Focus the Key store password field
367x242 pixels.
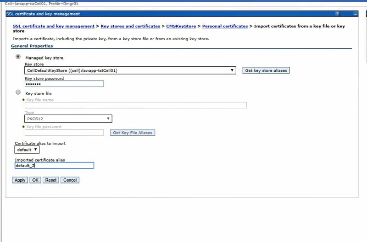click(x=64, y=84)
